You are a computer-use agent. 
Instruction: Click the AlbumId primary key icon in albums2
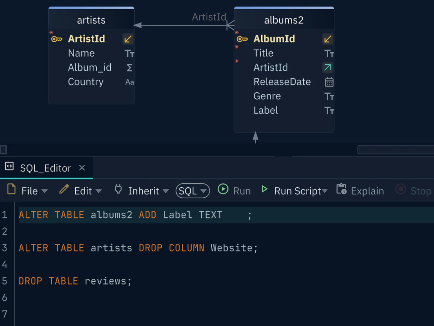tap(242, 39)
